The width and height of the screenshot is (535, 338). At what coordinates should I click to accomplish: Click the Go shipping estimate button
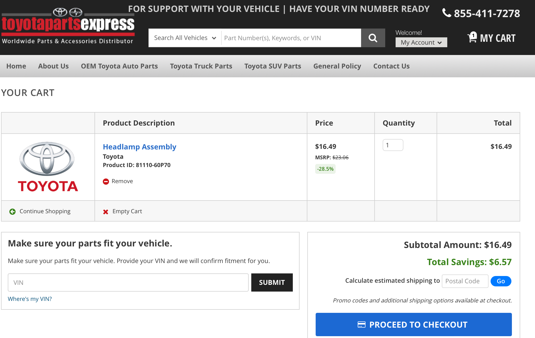[500, 281]
